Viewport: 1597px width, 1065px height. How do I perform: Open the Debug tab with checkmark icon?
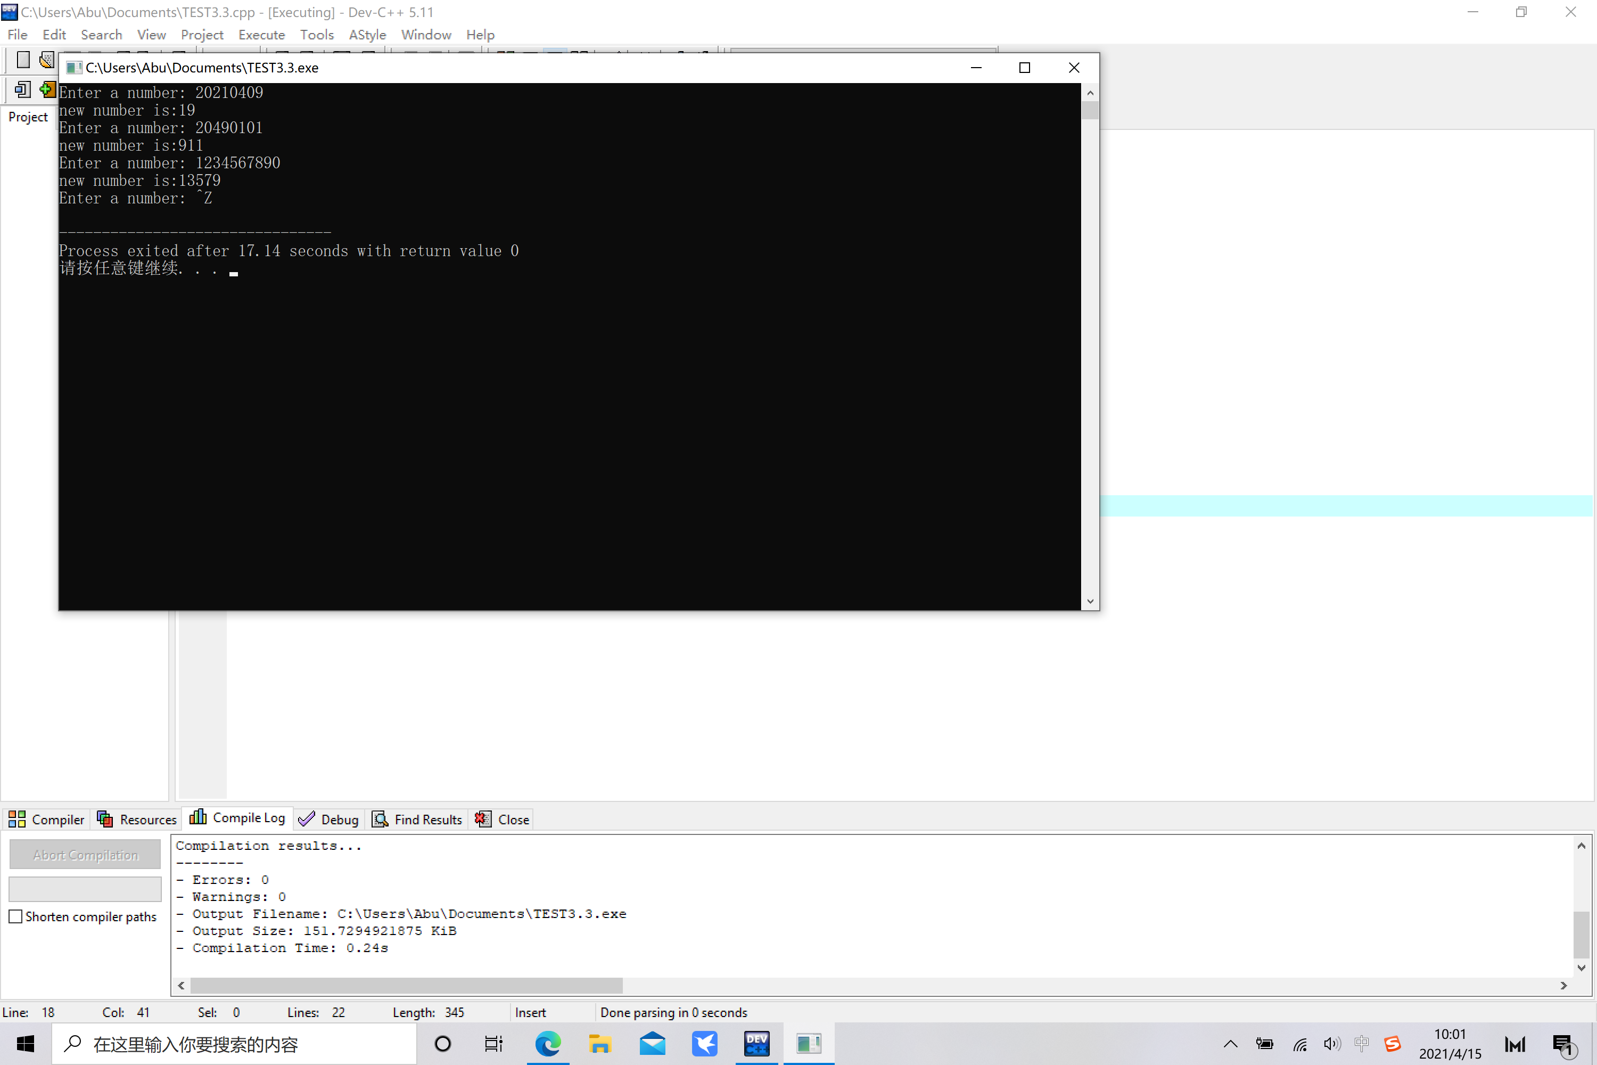tap(328, 819)
